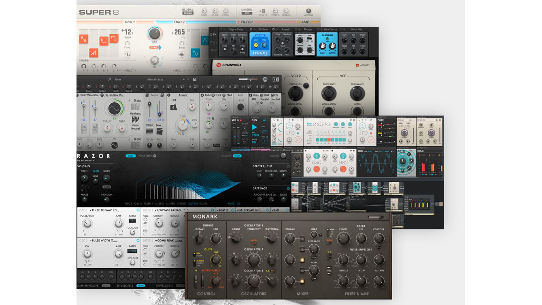Open the Razor ST. SPREAD dropdown

249,210
